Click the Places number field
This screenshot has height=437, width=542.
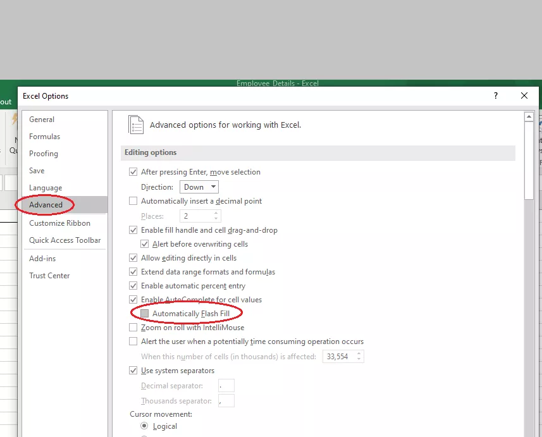[196, 216]
